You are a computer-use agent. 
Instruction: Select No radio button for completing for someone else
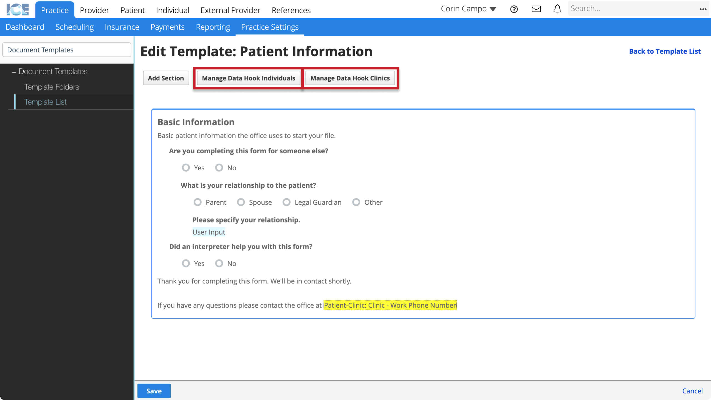(219, 167)
